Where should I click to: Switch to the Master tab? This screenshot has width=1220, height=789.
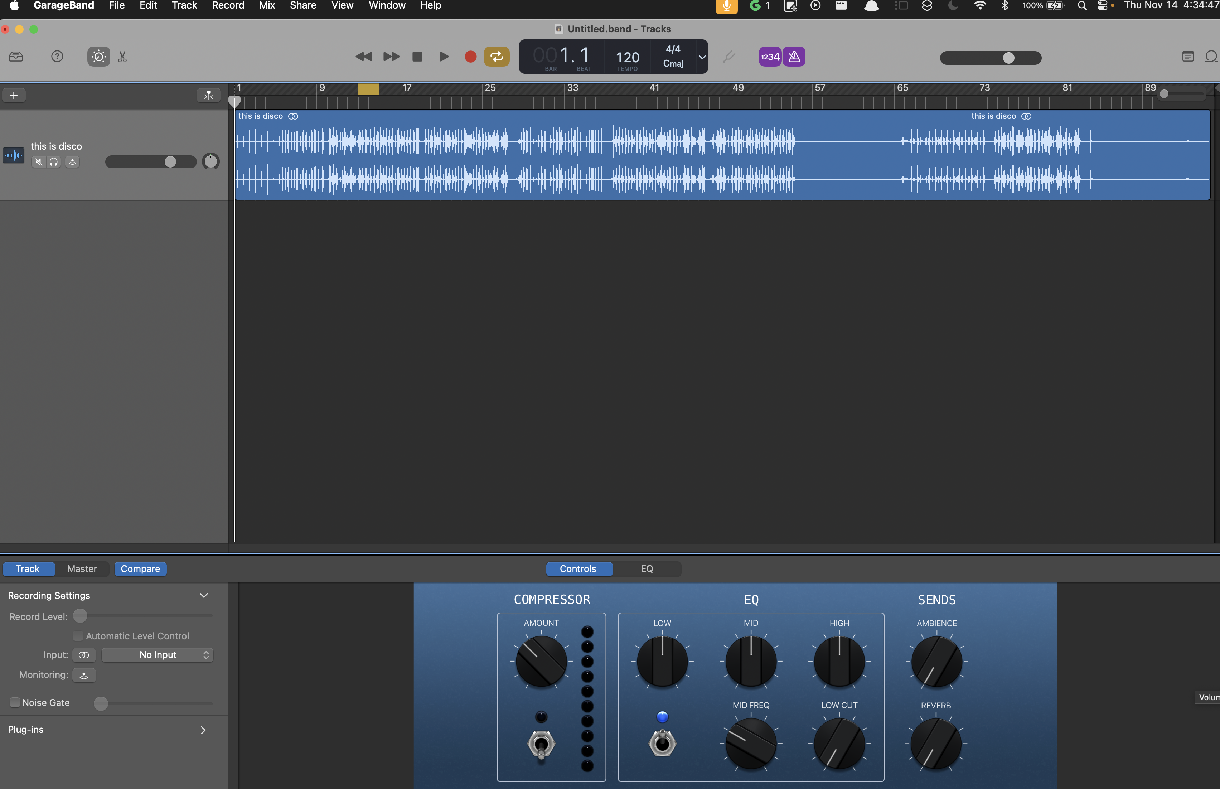coord(82,569)
